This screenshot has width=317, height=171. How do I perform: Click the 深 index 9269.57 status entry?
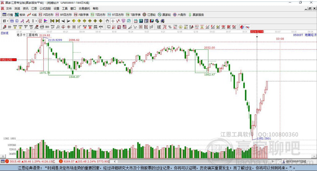click(84, 161)
